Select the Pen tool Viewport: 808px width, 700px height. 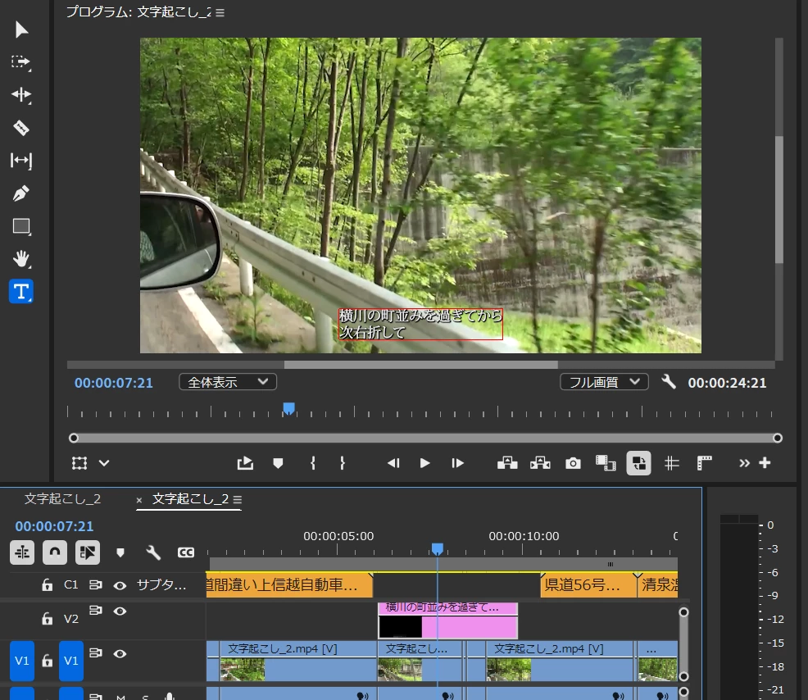21,193
